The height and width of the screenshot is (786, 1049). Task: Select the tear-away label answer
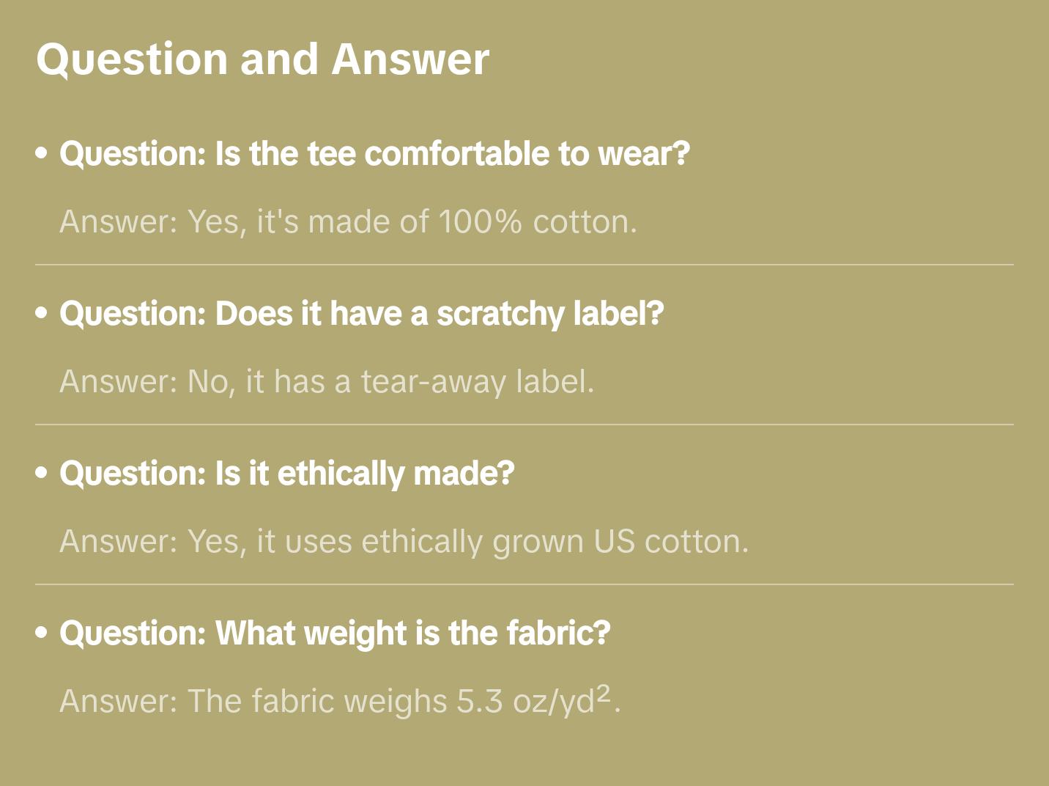pyautogui.click(x=327, y=381)
